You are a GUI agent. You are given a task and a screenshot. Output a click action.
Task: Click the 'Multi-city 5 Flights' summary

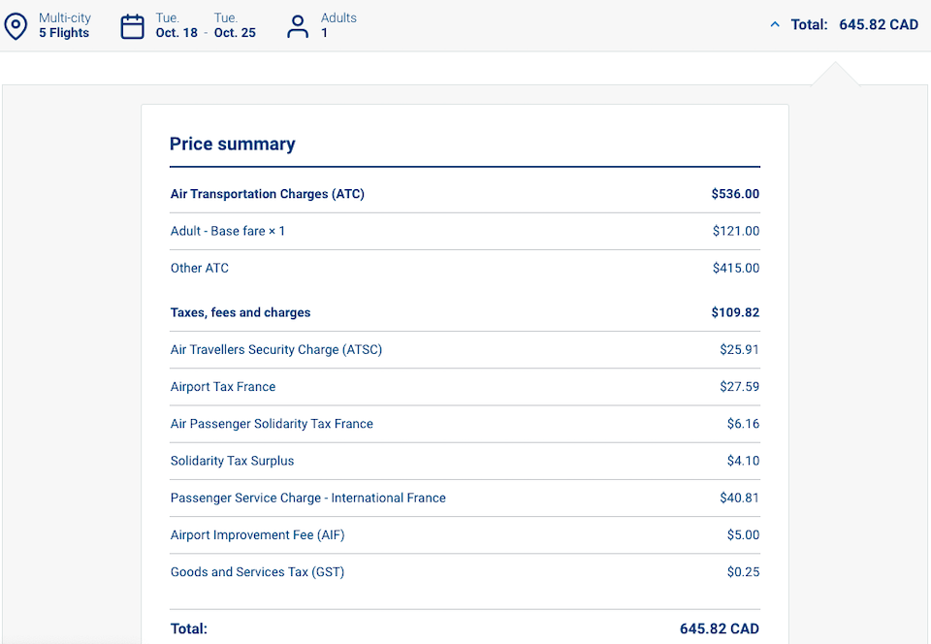[65, 25]
